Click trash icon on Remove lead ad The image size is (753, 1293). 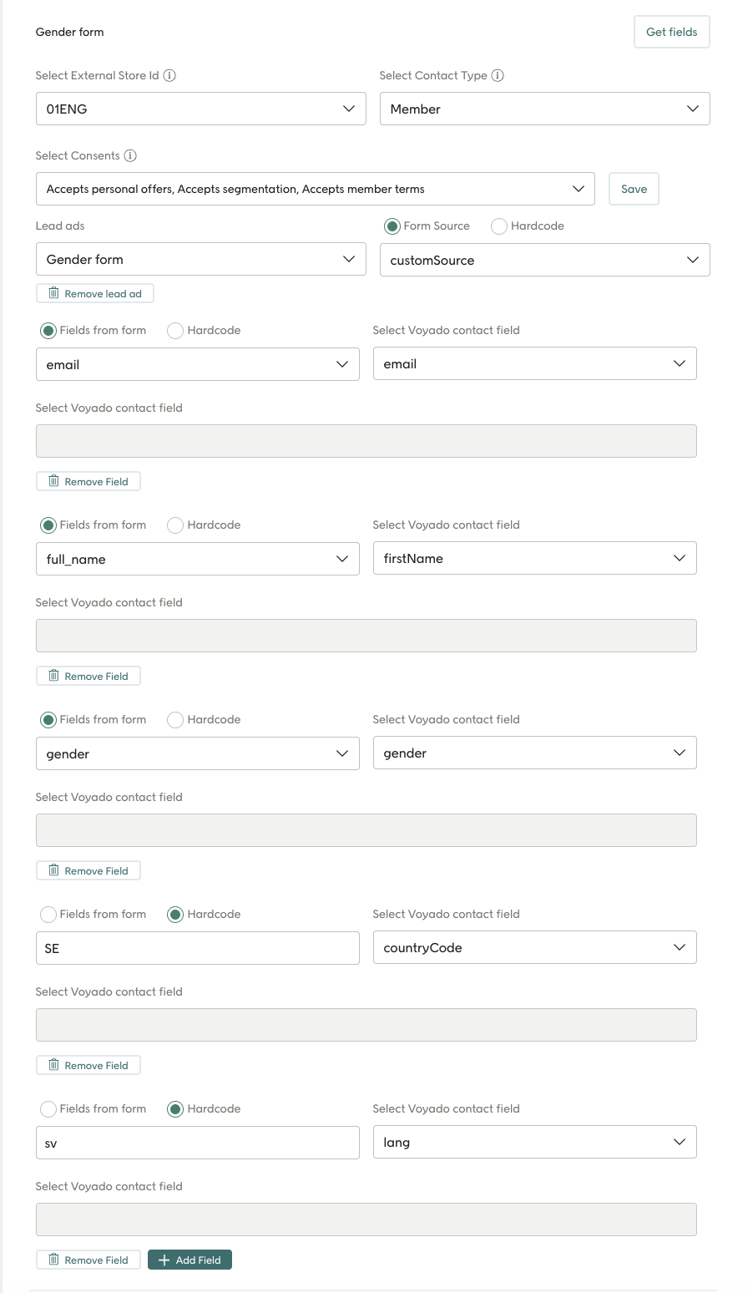pos(53,293)
